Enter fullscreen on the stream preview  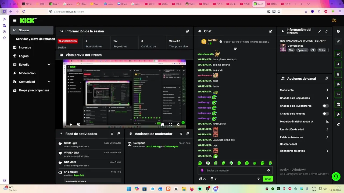pos(170,124)
